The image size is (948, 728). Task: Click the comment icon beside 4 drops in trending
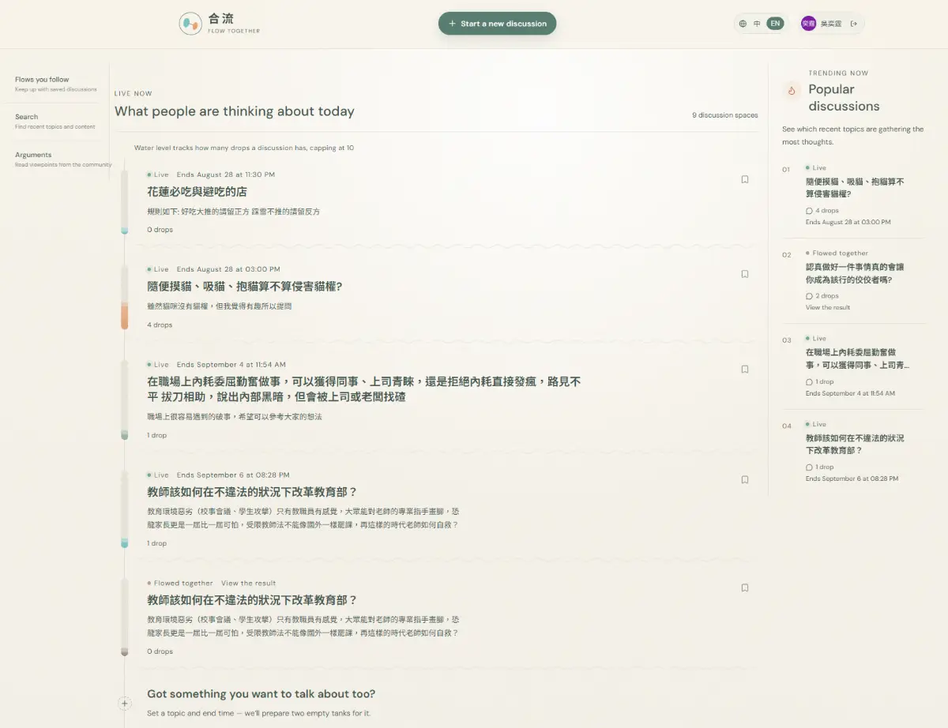tap(809, 211)
